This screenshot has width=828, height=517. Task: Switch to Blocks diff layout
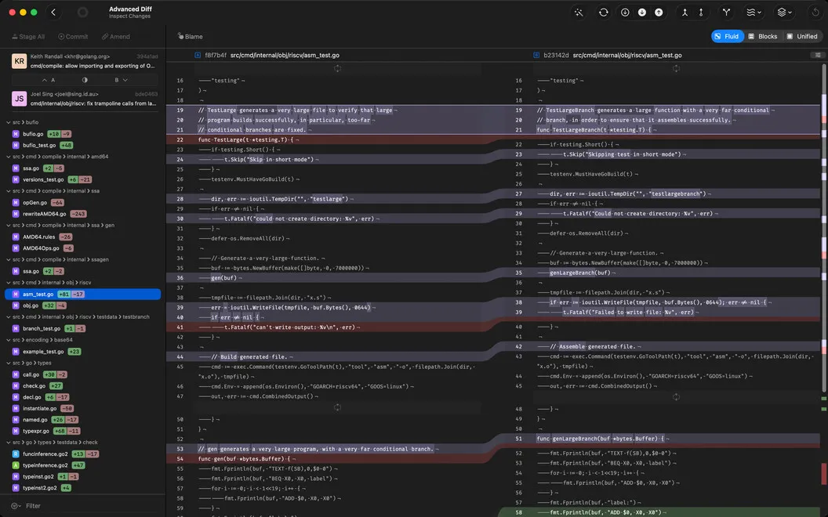click(762, 36)
